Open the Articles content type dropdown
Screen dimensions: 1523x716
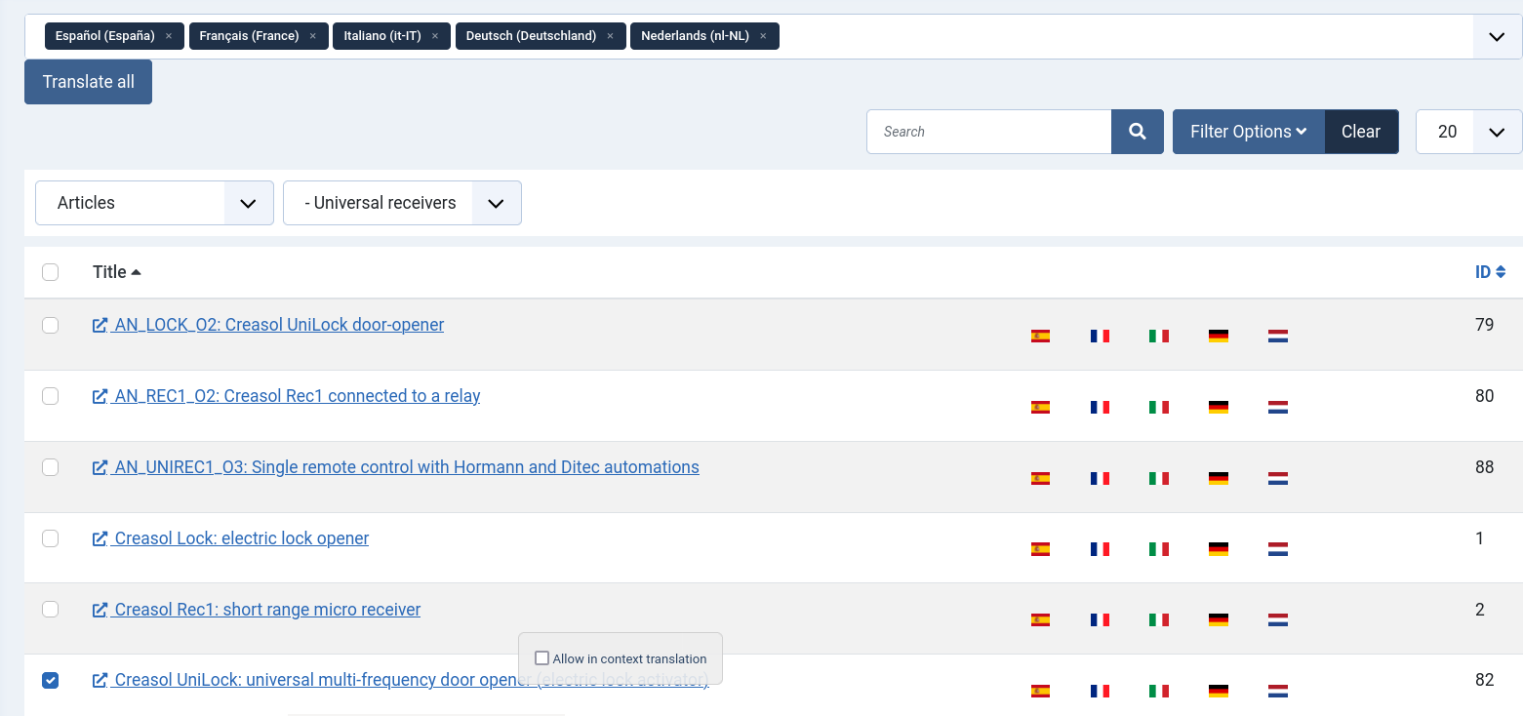click(x=154, y=203)
